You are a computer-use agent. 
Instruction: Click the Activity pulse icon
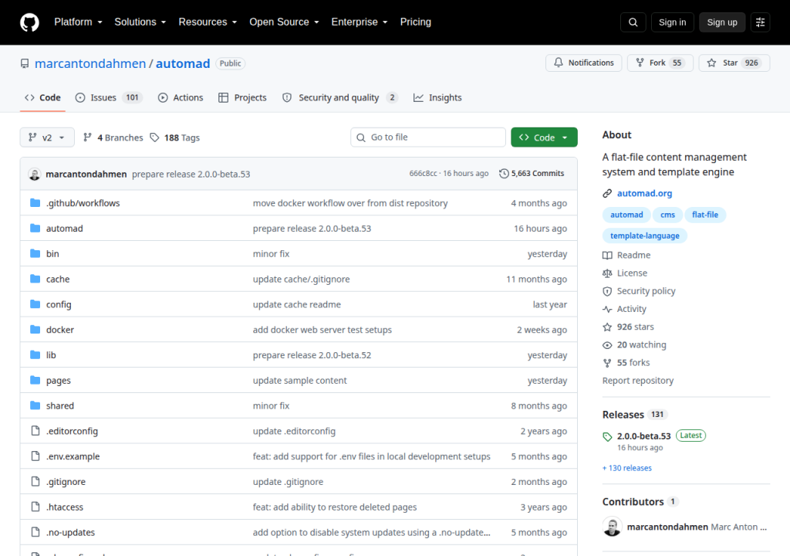(607, 309)
